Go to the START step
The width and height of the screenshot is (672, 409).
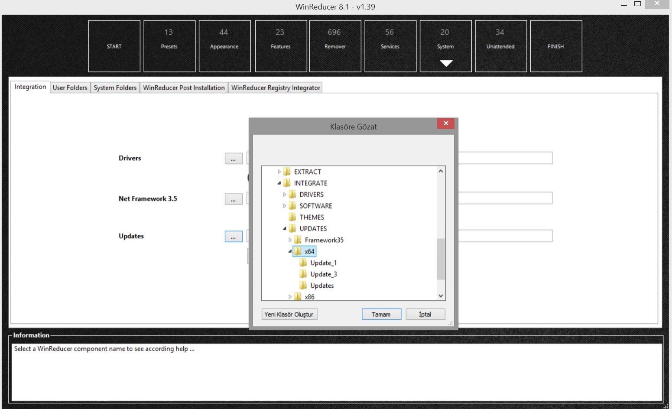tap(114, 46)
